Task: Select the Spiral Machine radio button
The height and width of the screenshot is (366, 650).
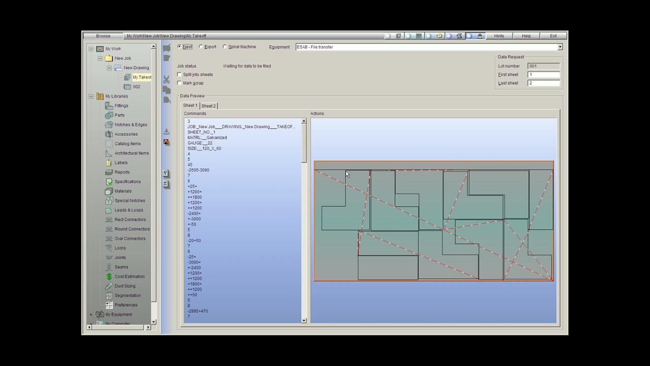Action: 225,47
